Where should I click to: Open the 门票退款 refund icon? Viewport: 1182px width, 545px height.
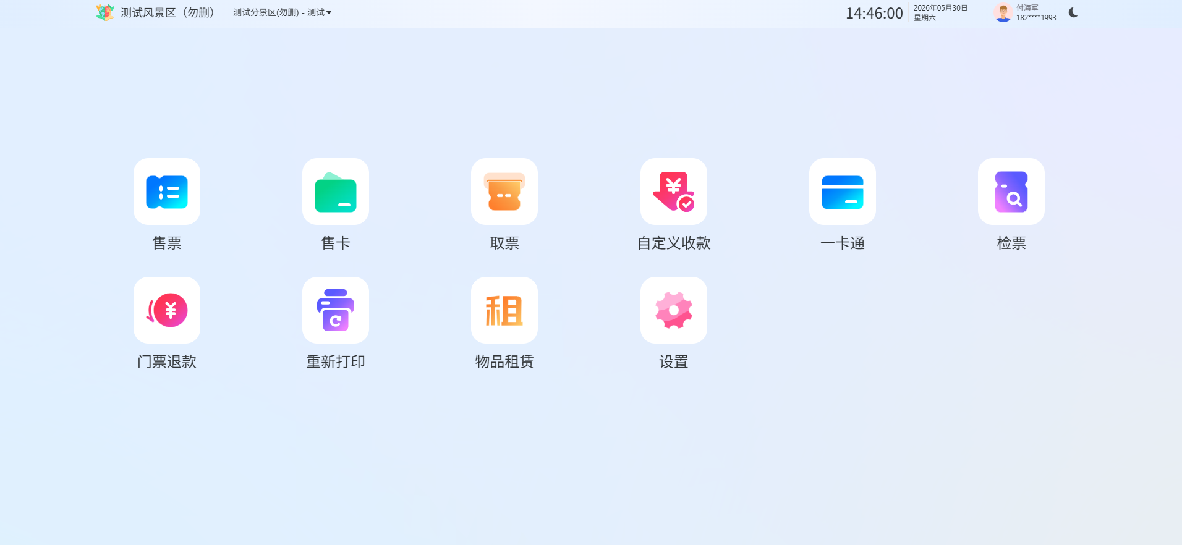[x=167, y=310]
